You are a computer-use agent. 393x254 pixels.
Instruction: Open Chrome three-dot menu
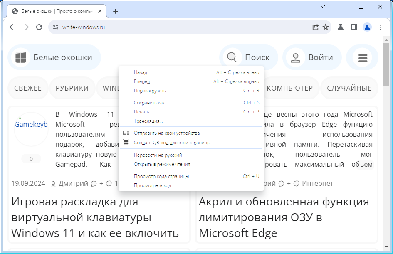[x=381, y=27]
